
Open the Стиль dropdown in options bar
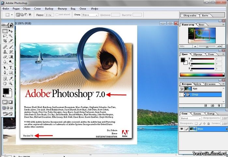click(90, 15)
